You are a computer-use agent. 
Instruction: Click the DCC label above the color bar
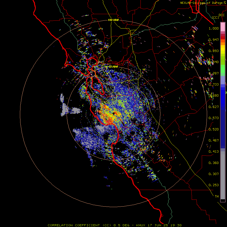tap(221, 15)
